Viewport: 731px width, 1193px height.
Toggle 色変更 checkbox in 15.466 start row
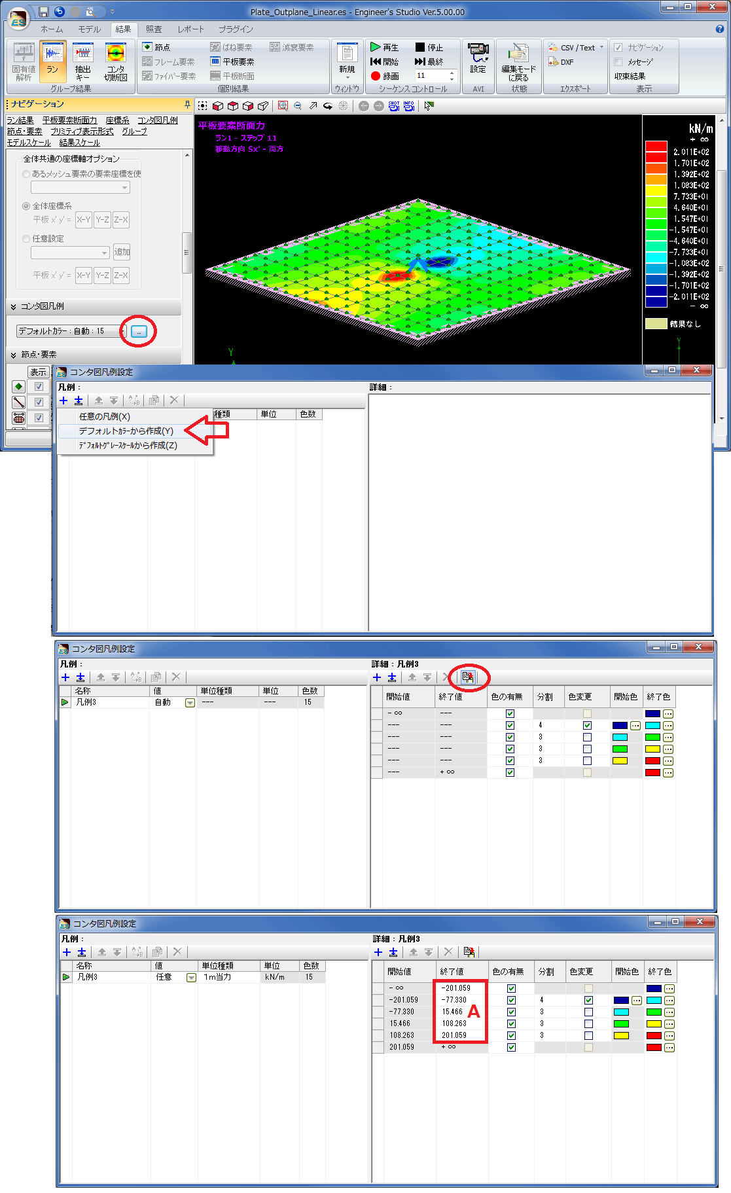(588, 1024)
